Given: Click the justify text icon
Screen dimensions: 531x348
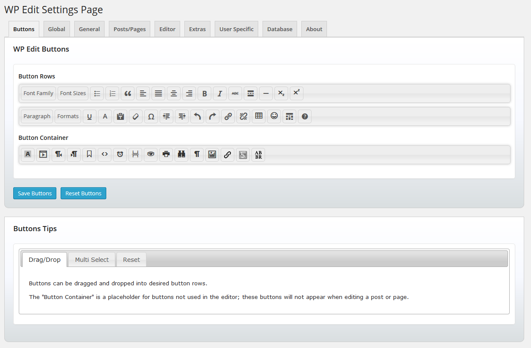Looking at the screenshot, I should (158, 93).
